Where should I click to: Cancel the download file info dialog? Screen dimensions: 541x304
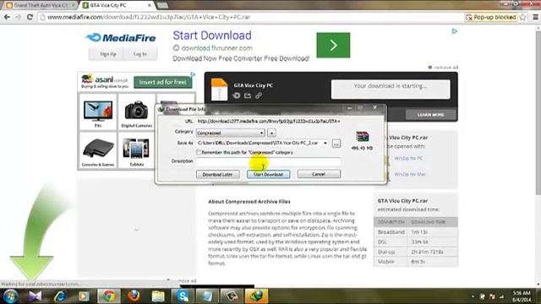pyautogui.click(x=319, y=174)
